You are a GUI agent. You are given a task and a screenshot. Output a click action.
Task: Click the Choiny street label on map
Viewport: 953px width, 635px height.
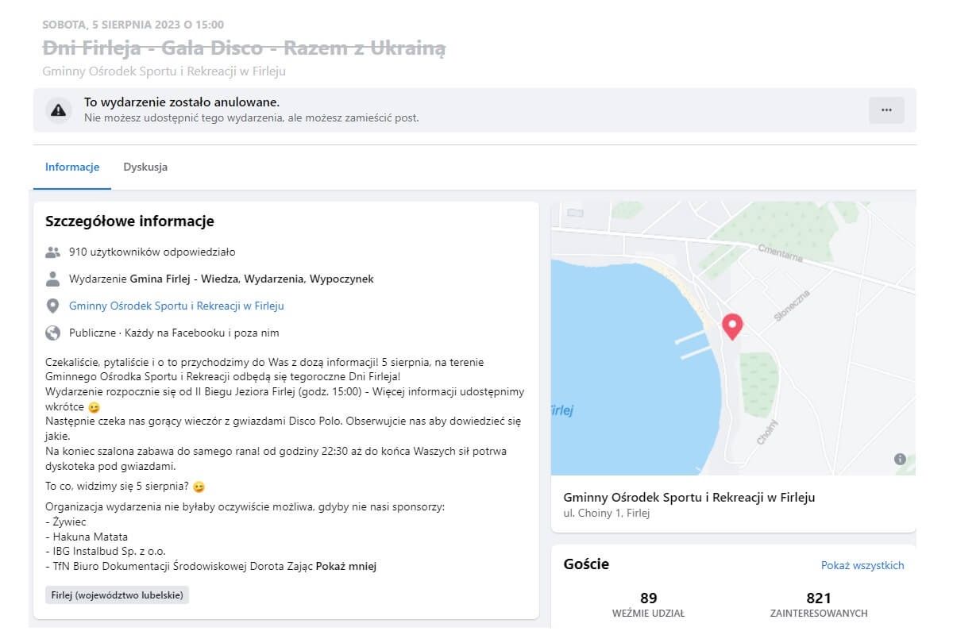[x=767, y=432]
